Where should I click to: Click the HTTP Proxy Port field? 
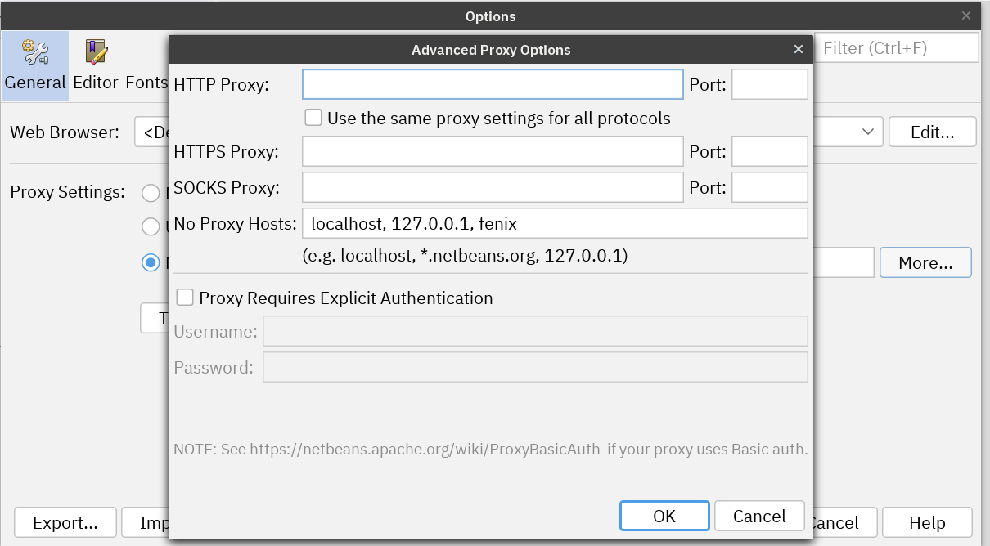coord(769,84)
